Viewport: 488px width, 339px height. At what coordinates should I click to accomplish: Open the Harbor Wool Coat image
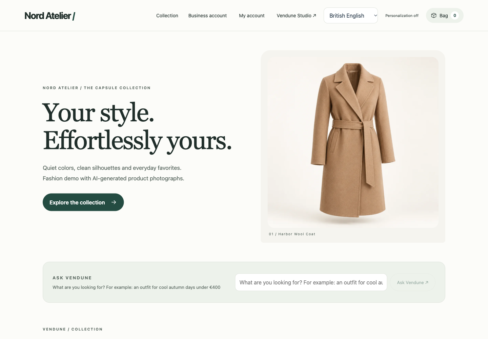[x=353, y=142]
